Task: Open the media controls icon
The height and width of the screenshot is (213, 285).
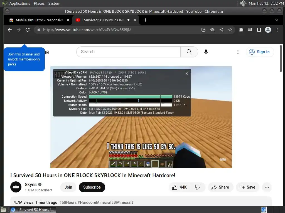Action: pyautogui.click(x=250, y=30)
